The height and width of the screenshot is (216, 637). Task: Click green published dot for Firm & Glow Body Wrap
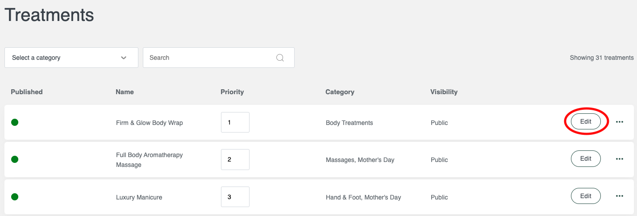tap(15, 122)
